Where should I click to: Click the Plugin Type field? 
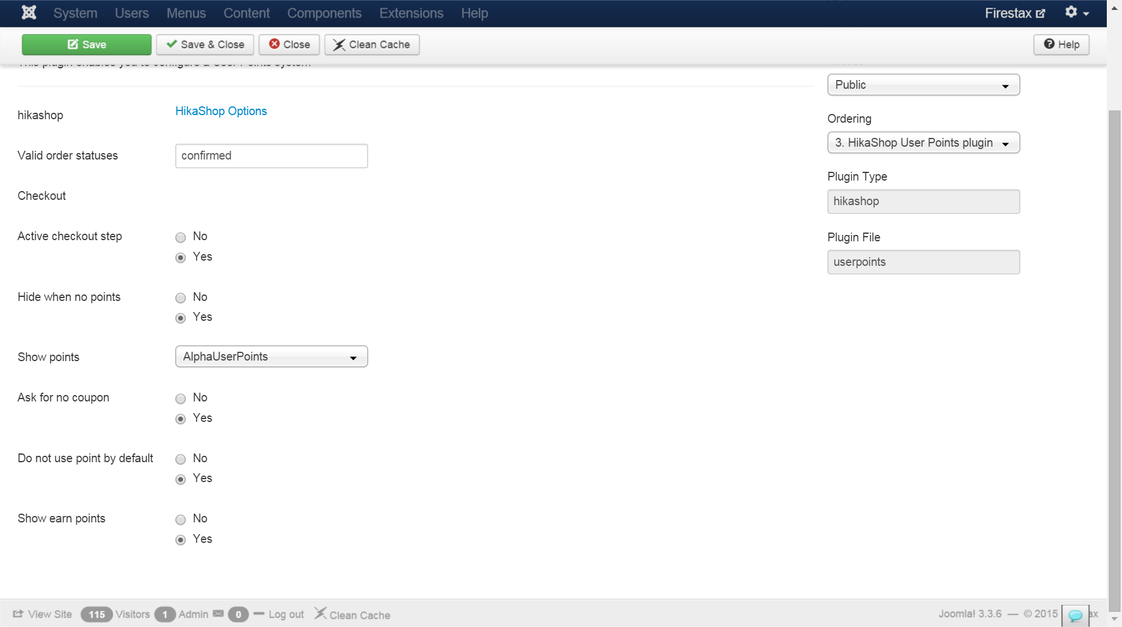[x=923, y=202]
